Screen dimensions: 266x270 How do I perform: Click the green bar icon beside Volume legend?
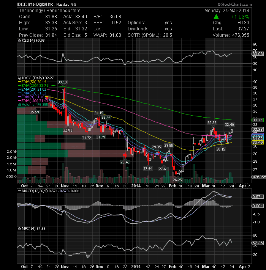(x=19, y=105)
